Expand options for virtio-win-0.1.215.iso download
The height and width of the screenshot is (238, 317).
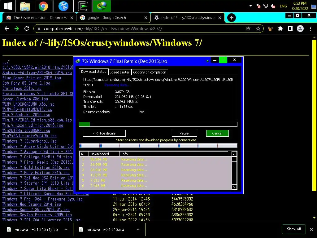[138, 229]
